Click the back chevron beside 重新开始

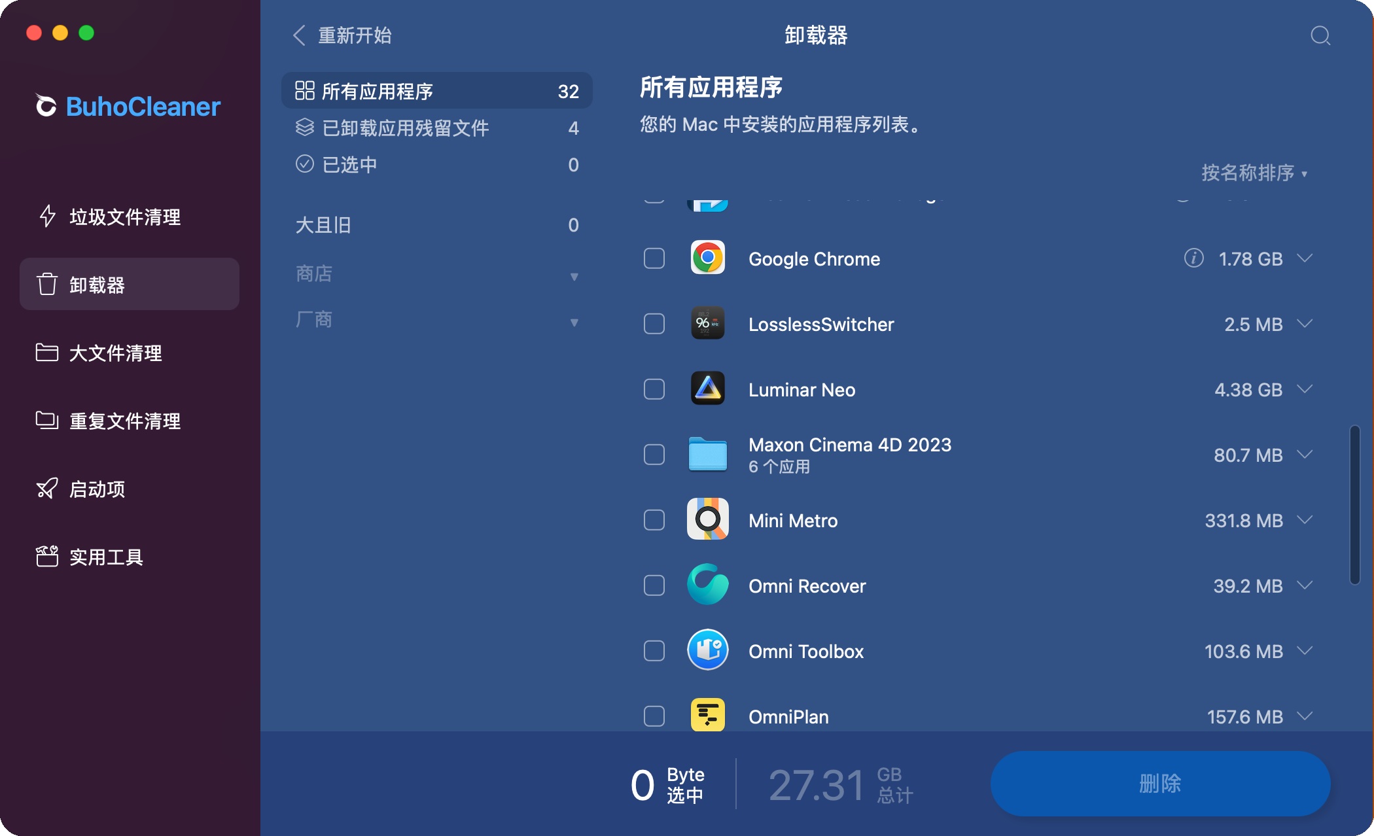[299, 35]
